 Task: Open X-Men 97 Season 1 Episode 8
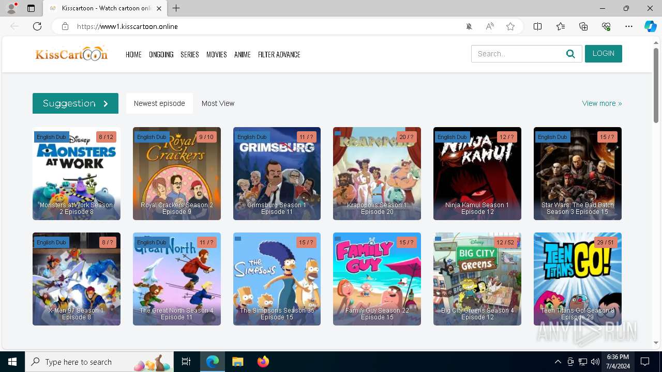(x=77, y=279)
